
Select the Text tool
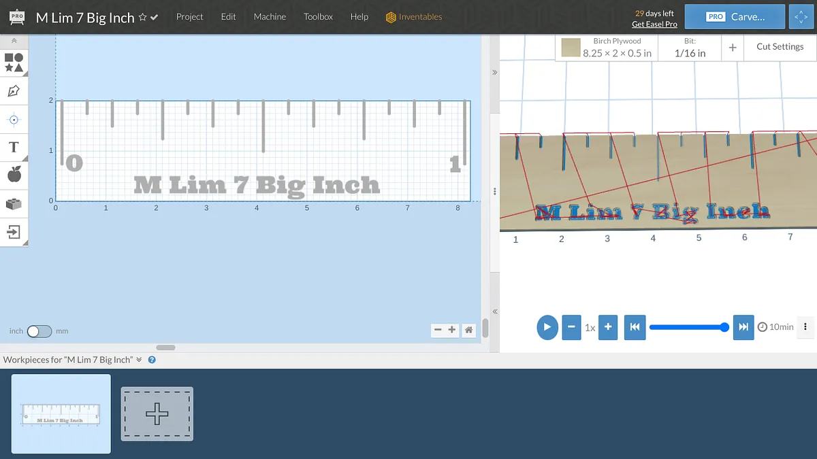pos(14,147)
